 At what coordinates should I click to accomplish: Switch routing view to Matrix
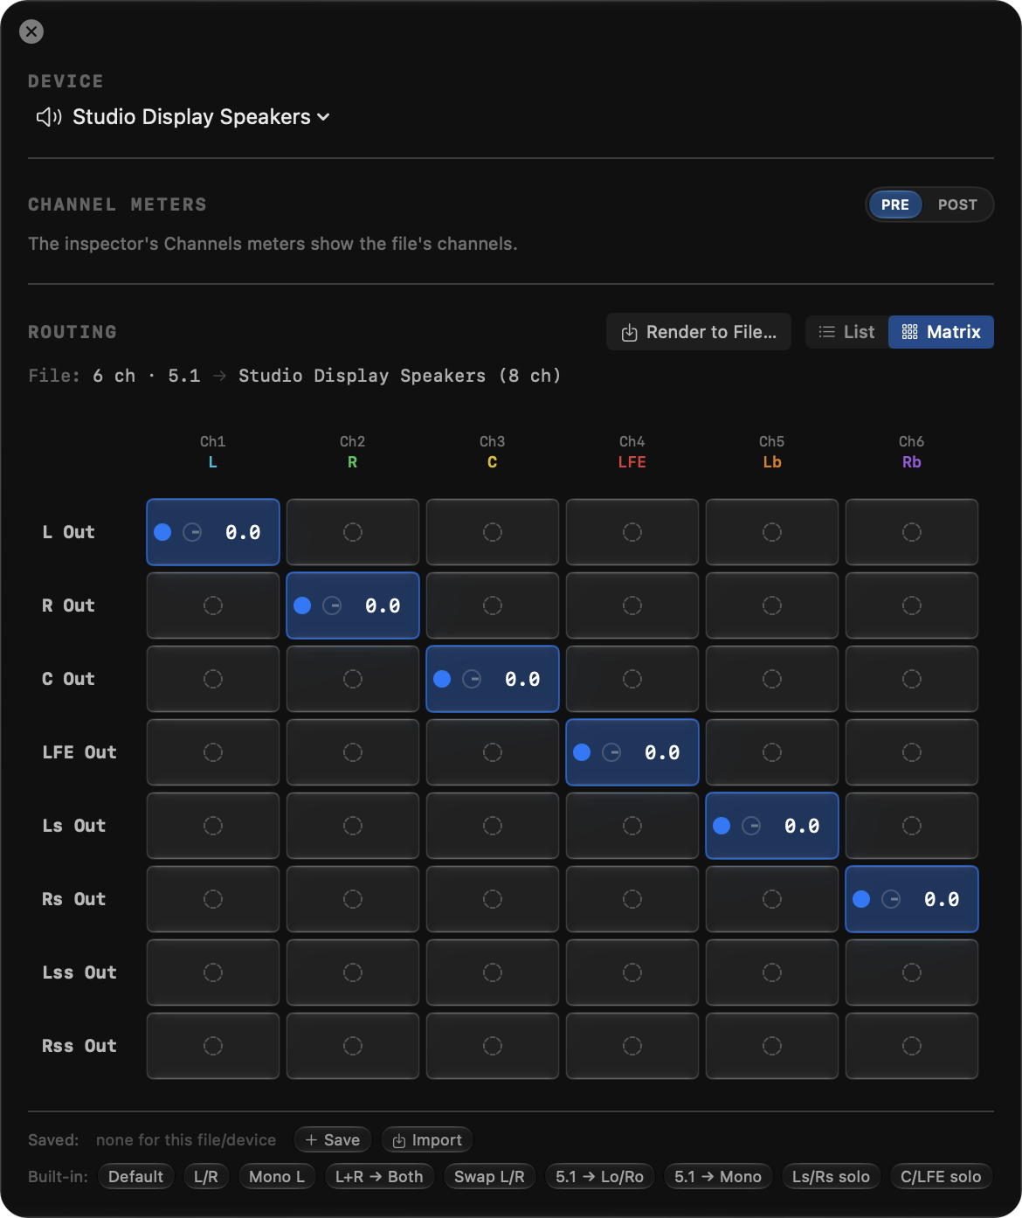941,332
